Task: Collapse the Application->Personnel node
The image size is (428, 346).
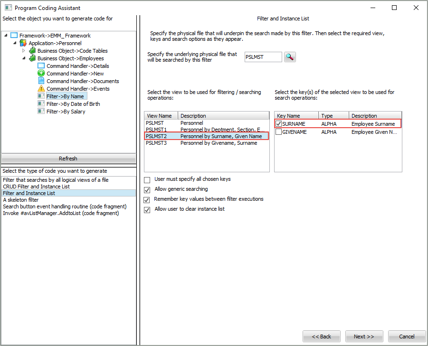Action: click(x=15, y=43)
